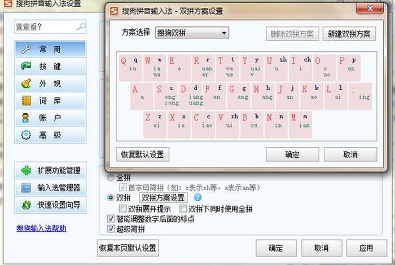Click the 应用 button
This screenshot has width=395, height=265.
point(367,248)
